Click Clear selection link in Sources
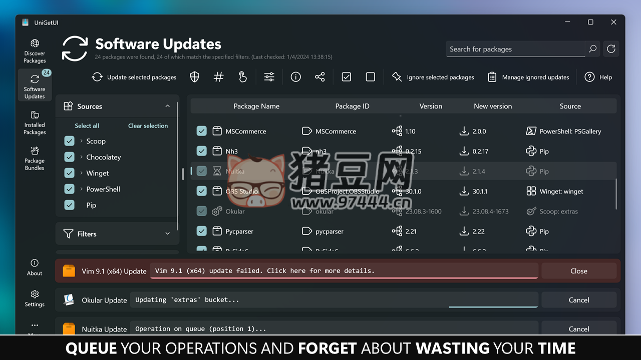This screenshot has height=360, width=641. click(x=148, y=125)
